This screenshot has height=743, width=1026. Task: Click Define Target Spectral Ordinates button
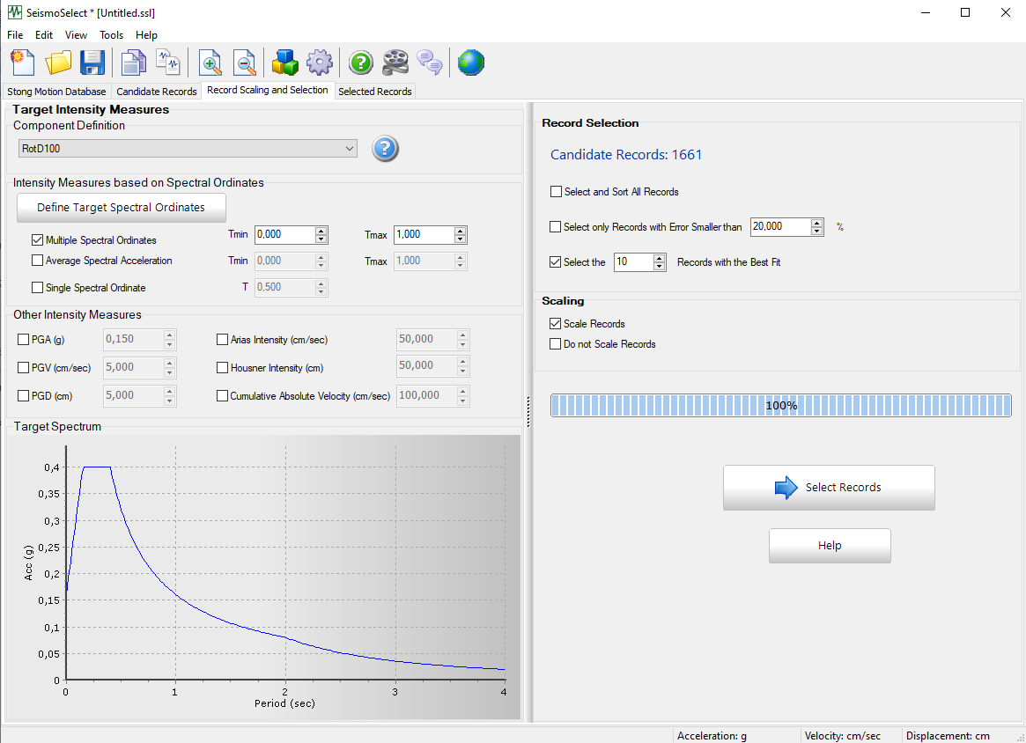click(x=121, y=208)
